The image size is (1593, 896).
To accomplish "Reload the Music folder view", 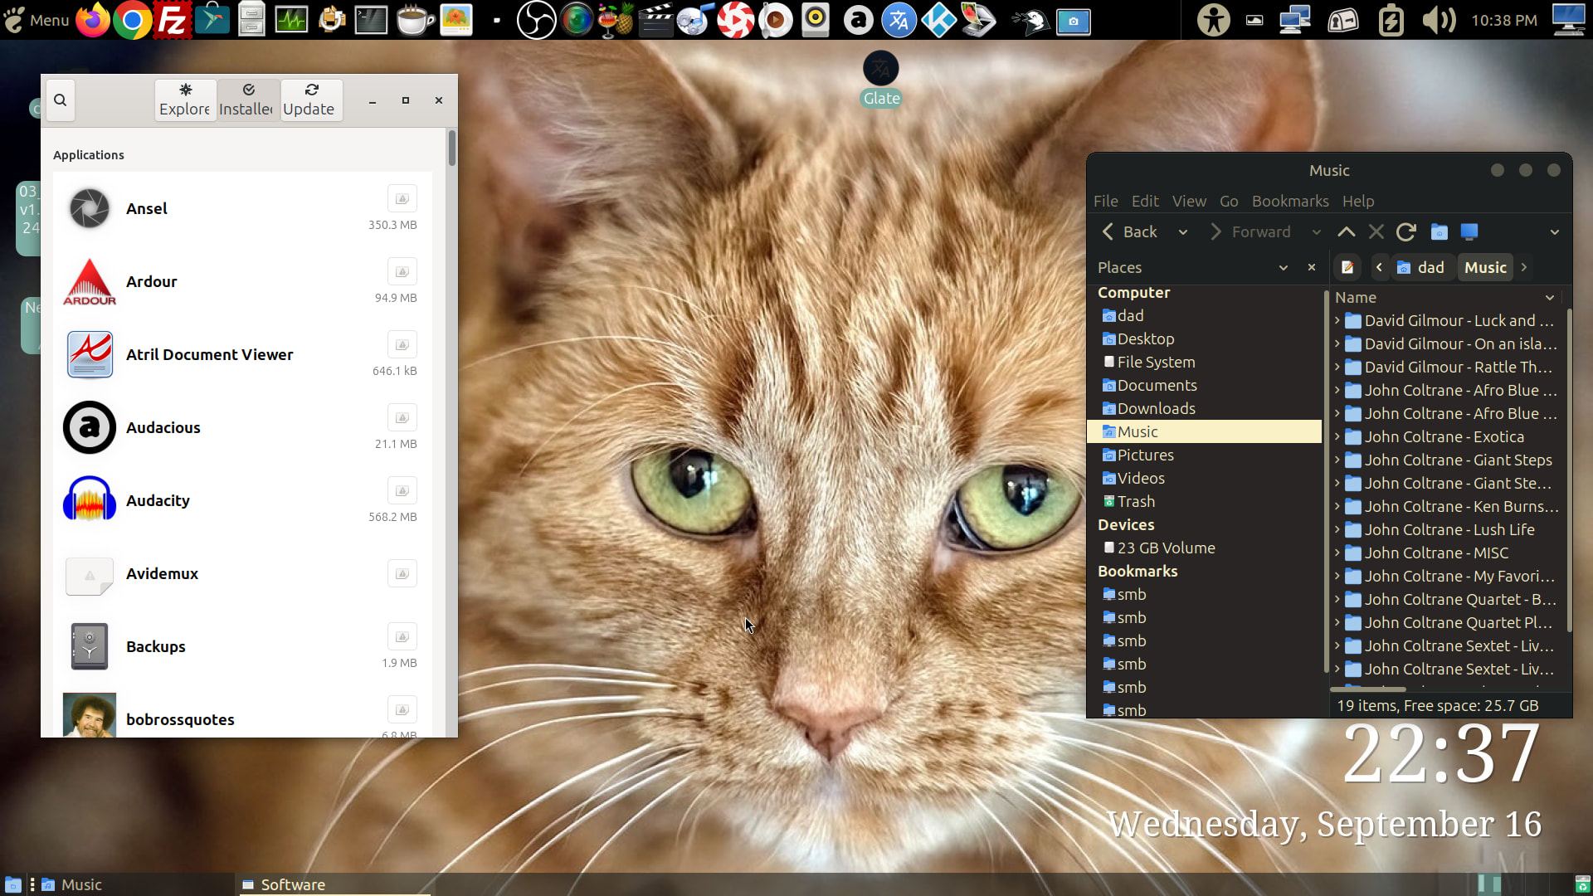I will coord(1405,232).
